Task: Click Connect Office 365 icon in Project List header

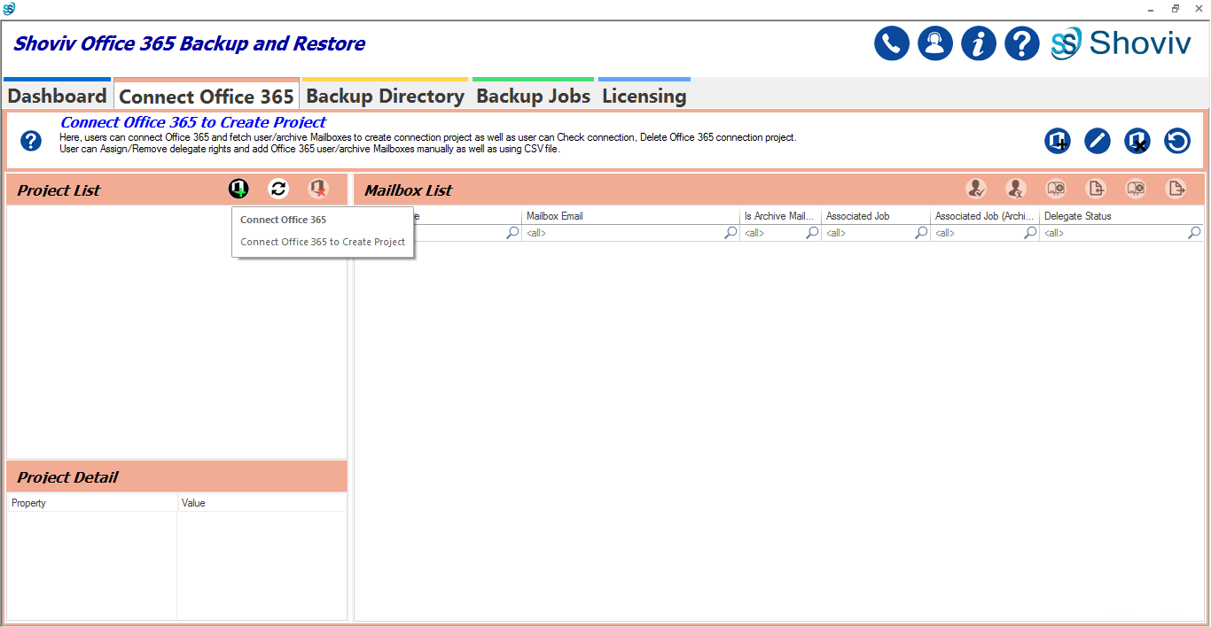Action: pos(238,189)
